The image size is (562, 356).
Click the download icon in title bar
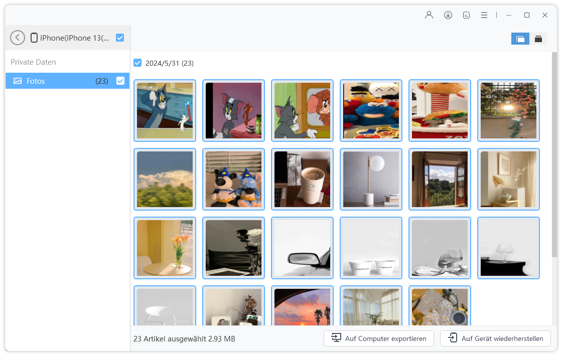tap(448, 15)
